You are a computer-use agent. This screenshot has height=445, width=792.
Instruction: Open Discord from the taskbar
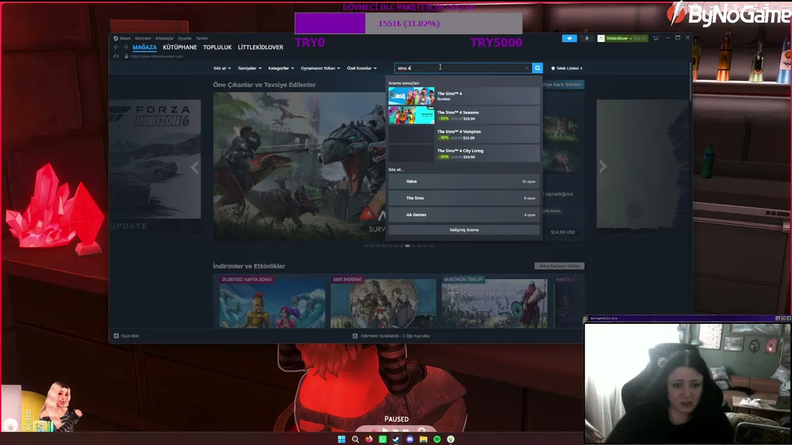click(x=410, y=439)
